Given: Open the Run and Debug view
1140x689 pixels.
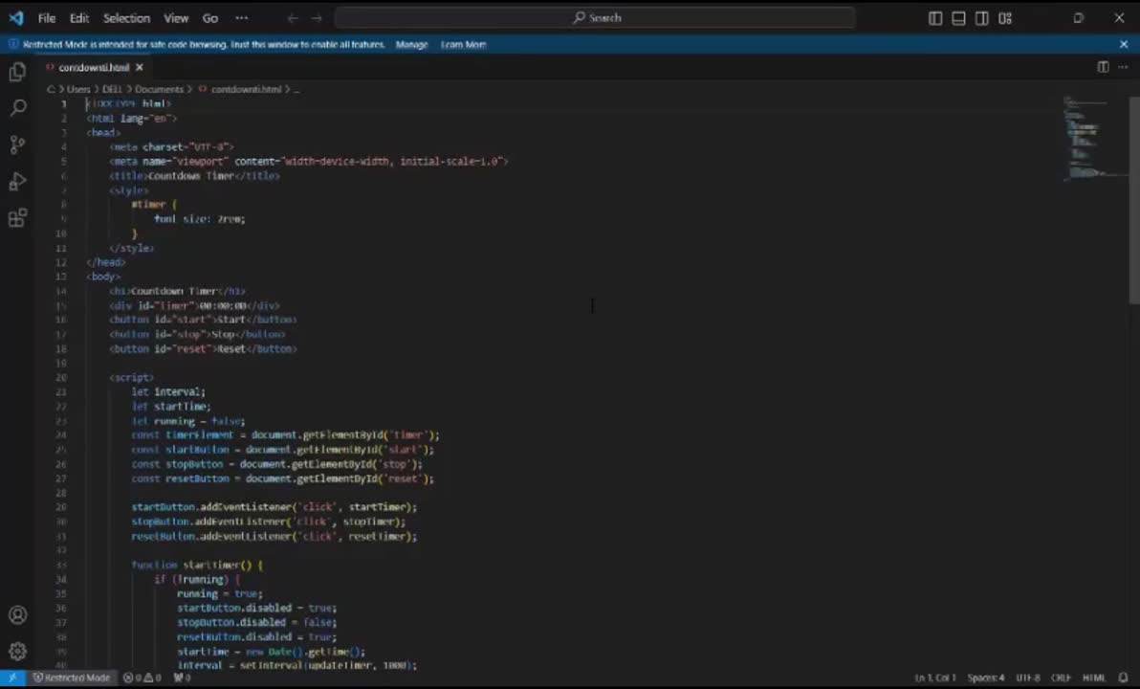Looking at the screenshot, I should 17,182.
